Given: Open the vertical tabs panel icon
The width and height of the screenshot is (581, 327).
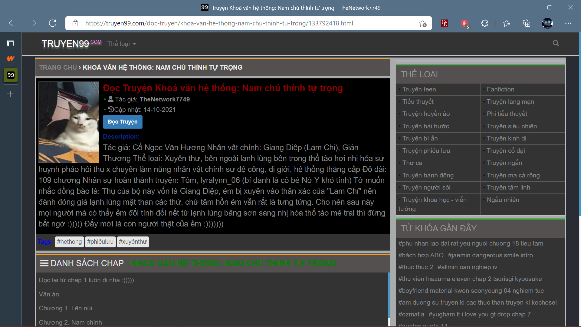Looking at the screenshot, I should [11, 43].
